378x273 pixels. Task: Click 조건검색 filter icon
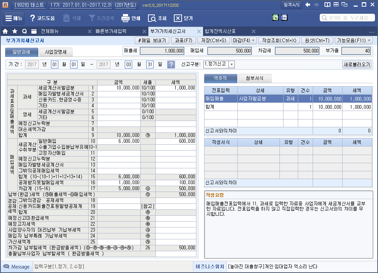(x=92, y=18)
